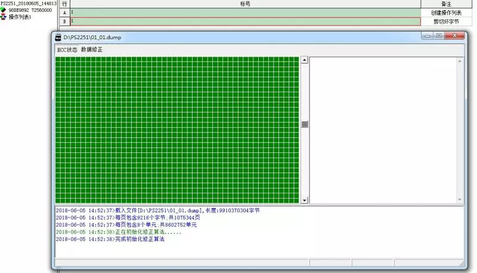477x273 pixels.
Task: Click the 剪切坏字节 remark cell
Action: click(x=445, y=21)
